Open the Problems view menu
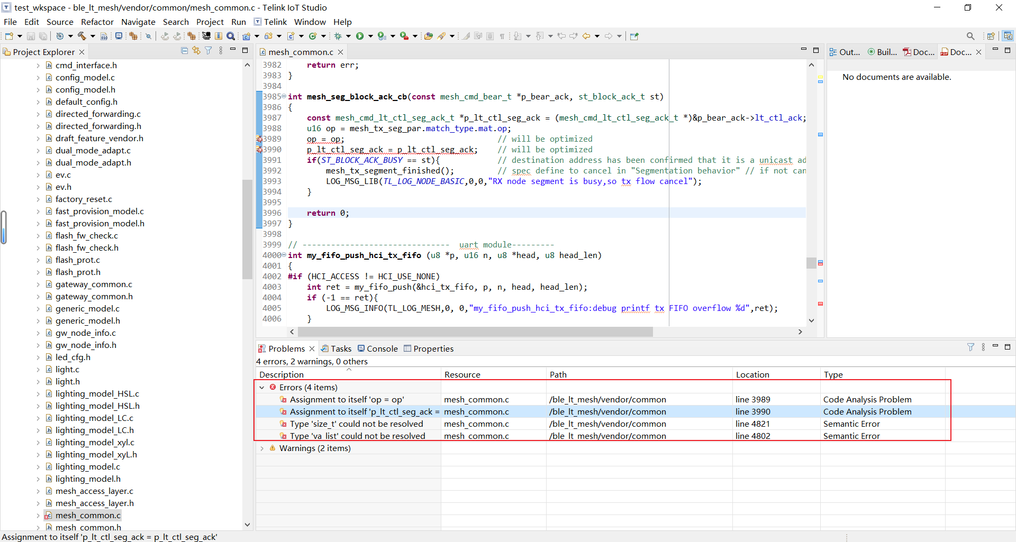 [983, 347]
